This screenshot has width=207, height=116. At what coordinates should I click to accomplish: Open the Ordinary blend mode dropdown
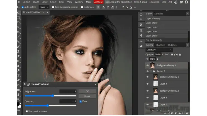159,50
